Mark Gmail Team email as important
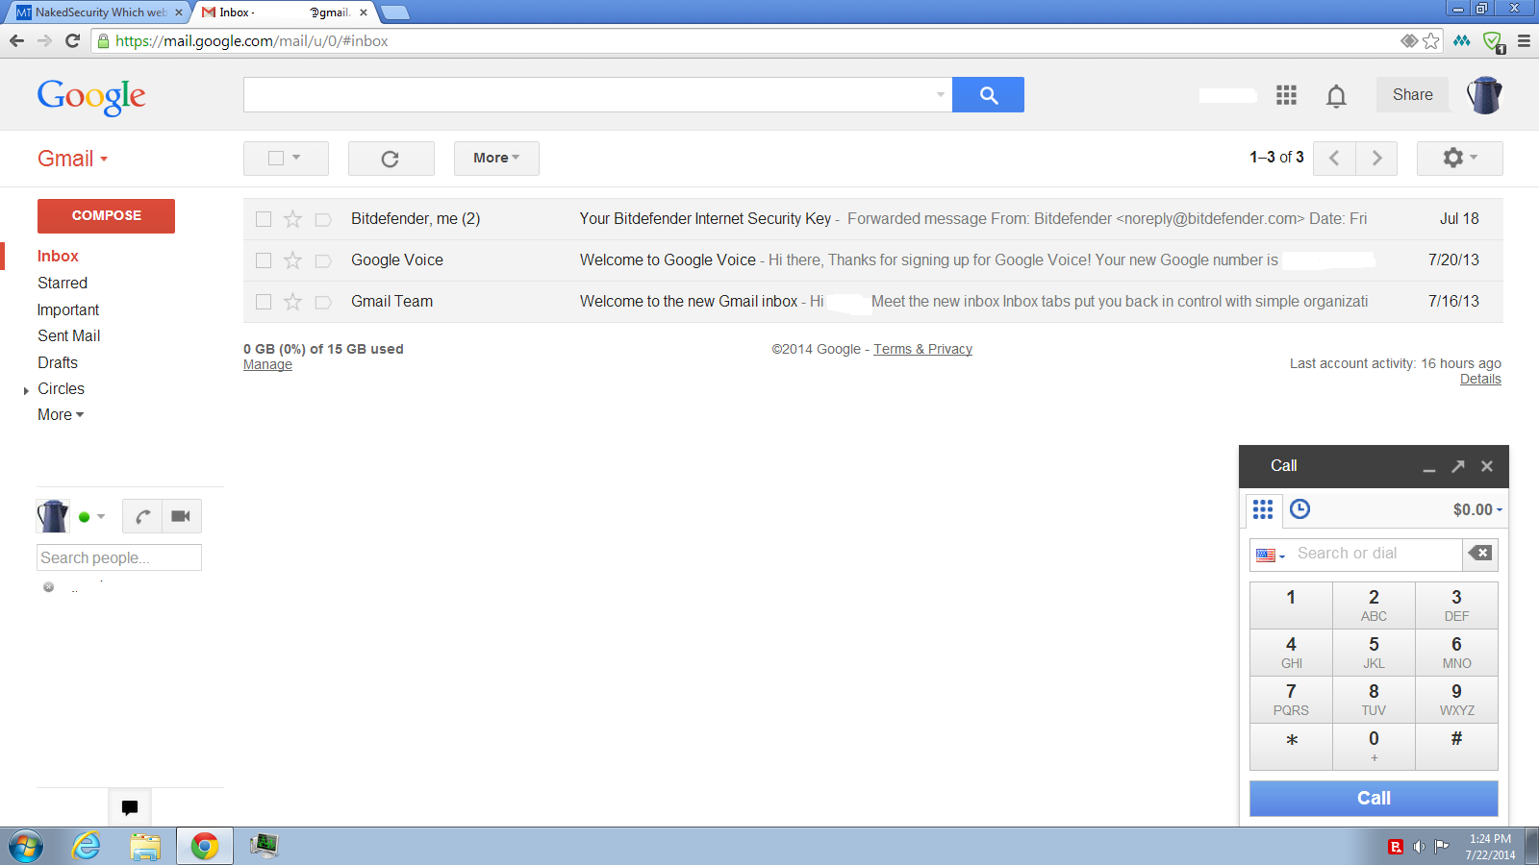 click(323, 302)
